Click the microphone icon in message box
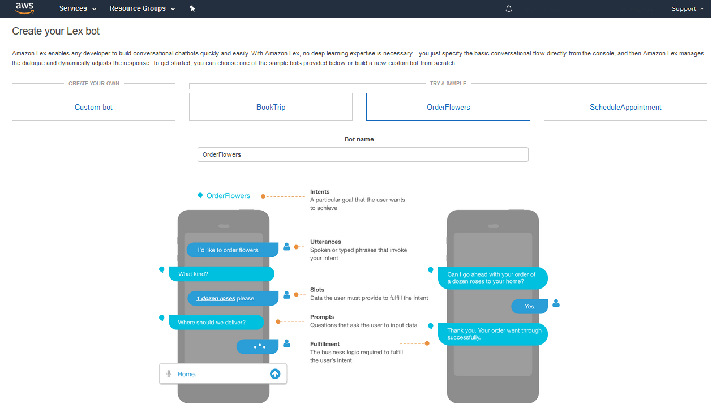The height and width of the screenshot is (408, 712). tap(169, 374)
